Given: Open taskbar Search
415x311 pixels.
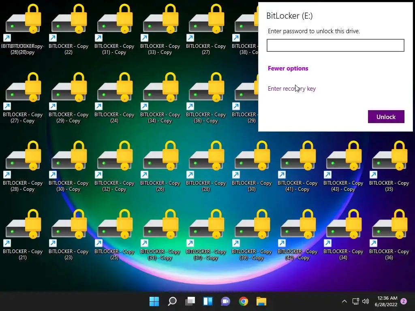Looking at the screenshot, I should click(x=172, y=301).
